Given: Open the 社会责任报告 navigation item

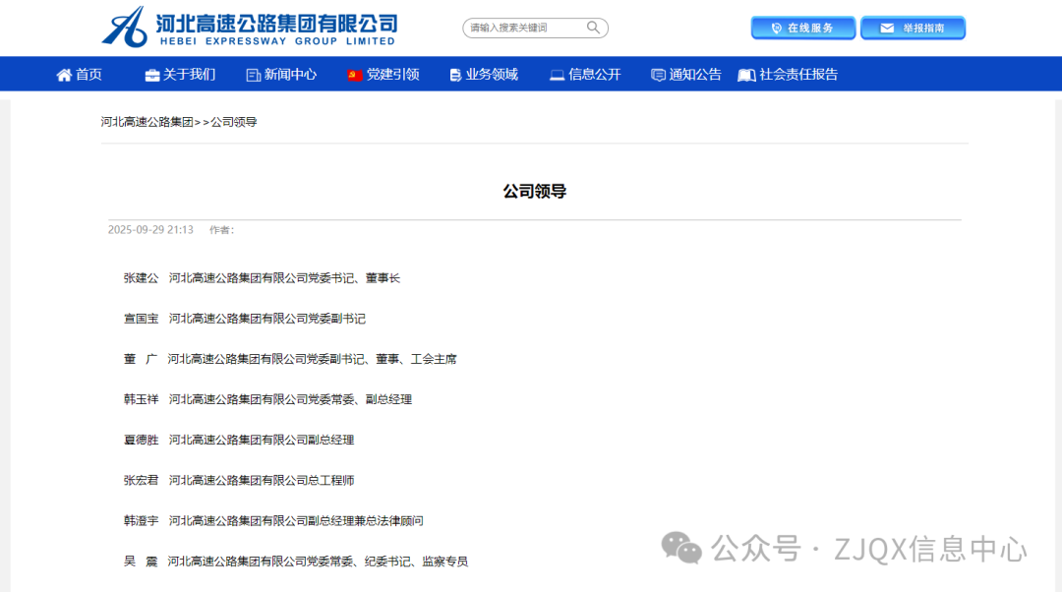Looking at the screenshot, I should coord(797,75).
